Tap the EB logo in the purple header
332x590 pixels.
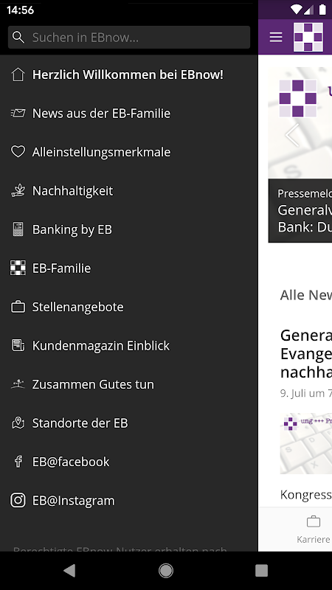click(308, 37)
